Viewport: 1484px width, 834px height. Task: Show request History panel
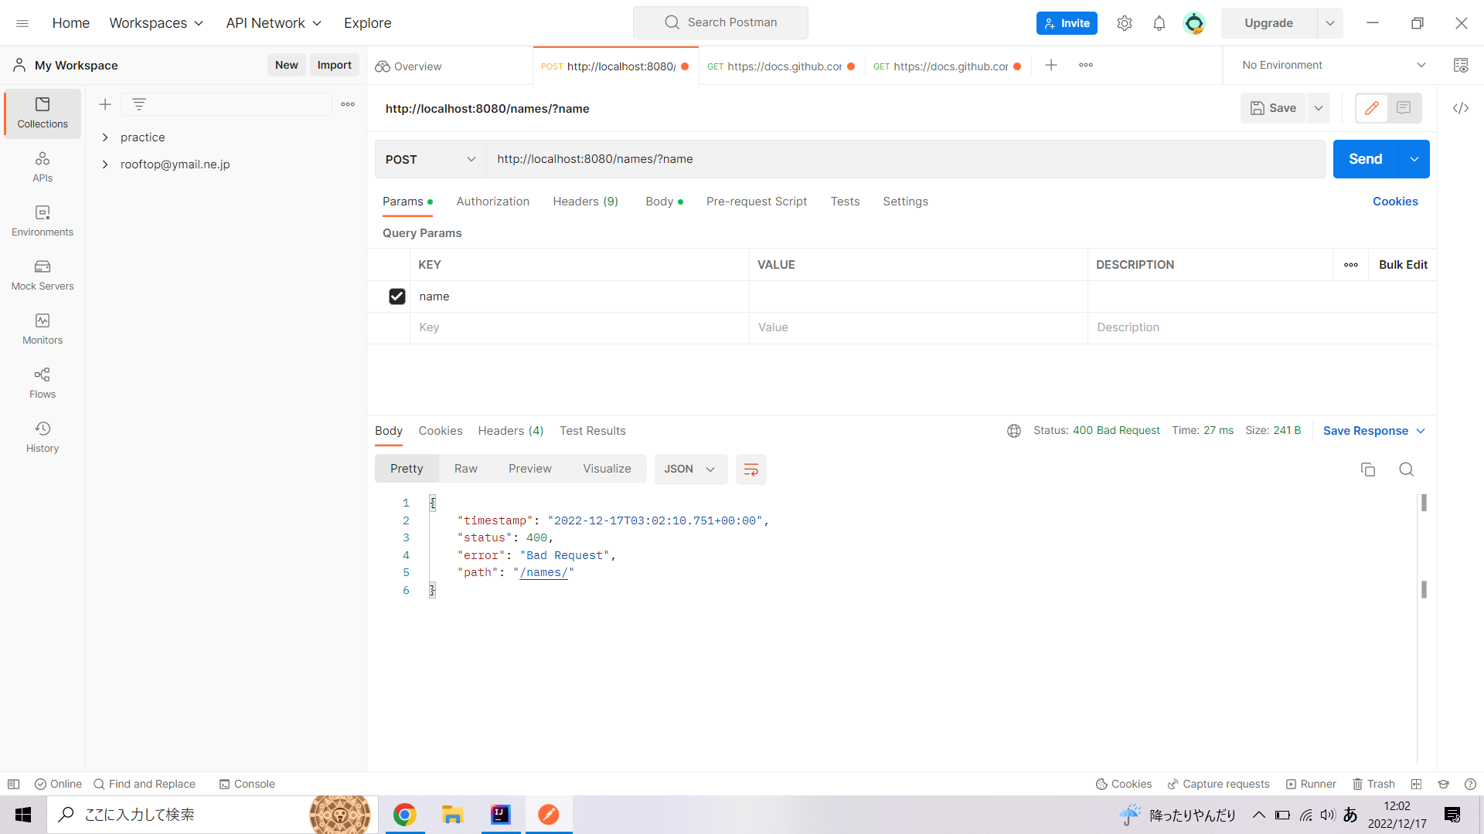(42, 437)
